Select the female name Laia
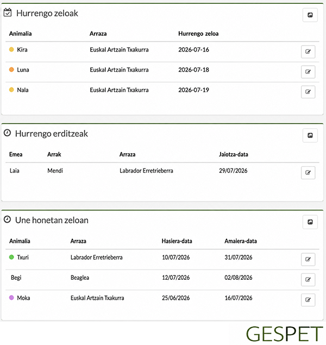The height and width of the screenshot is (345, 326). (x=15, y=171)
